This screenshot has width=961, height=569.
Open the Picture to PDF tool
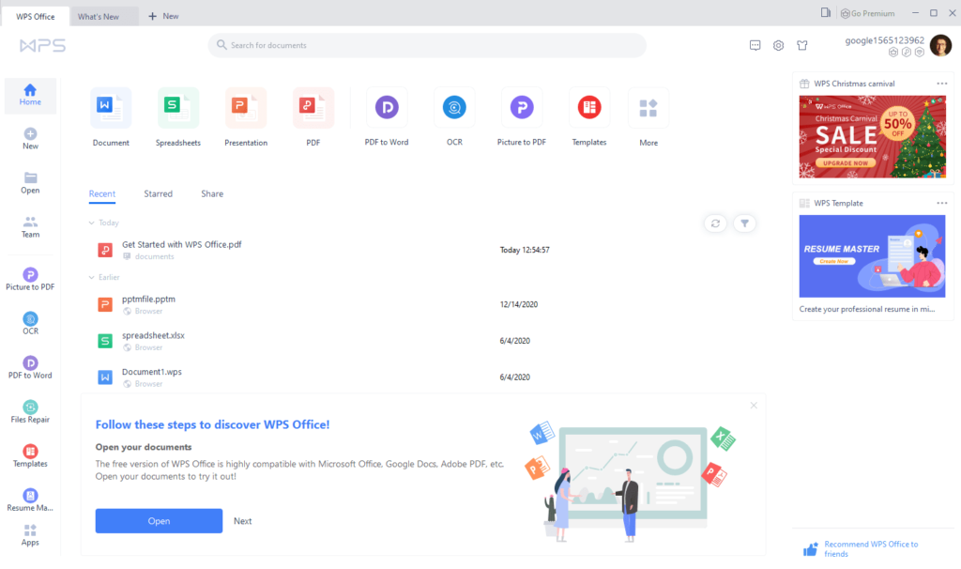521,106
